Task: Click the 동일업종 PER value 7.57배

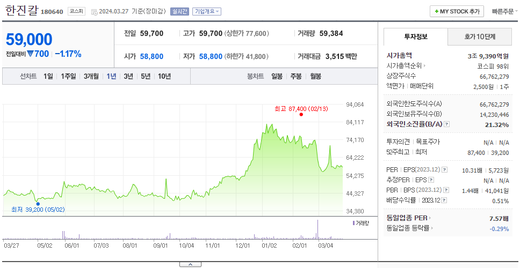Action: [499, 218]
